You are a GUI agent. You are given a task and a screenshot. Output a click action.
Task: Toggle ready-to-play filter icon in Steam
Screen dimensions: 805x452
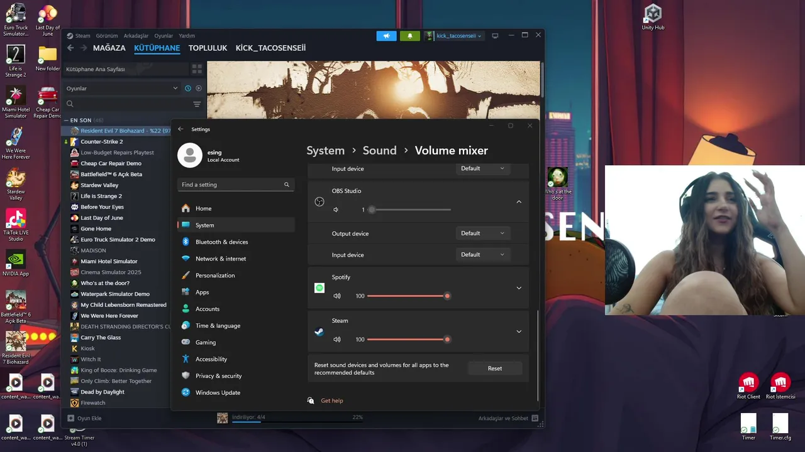(x=199, y=89)
